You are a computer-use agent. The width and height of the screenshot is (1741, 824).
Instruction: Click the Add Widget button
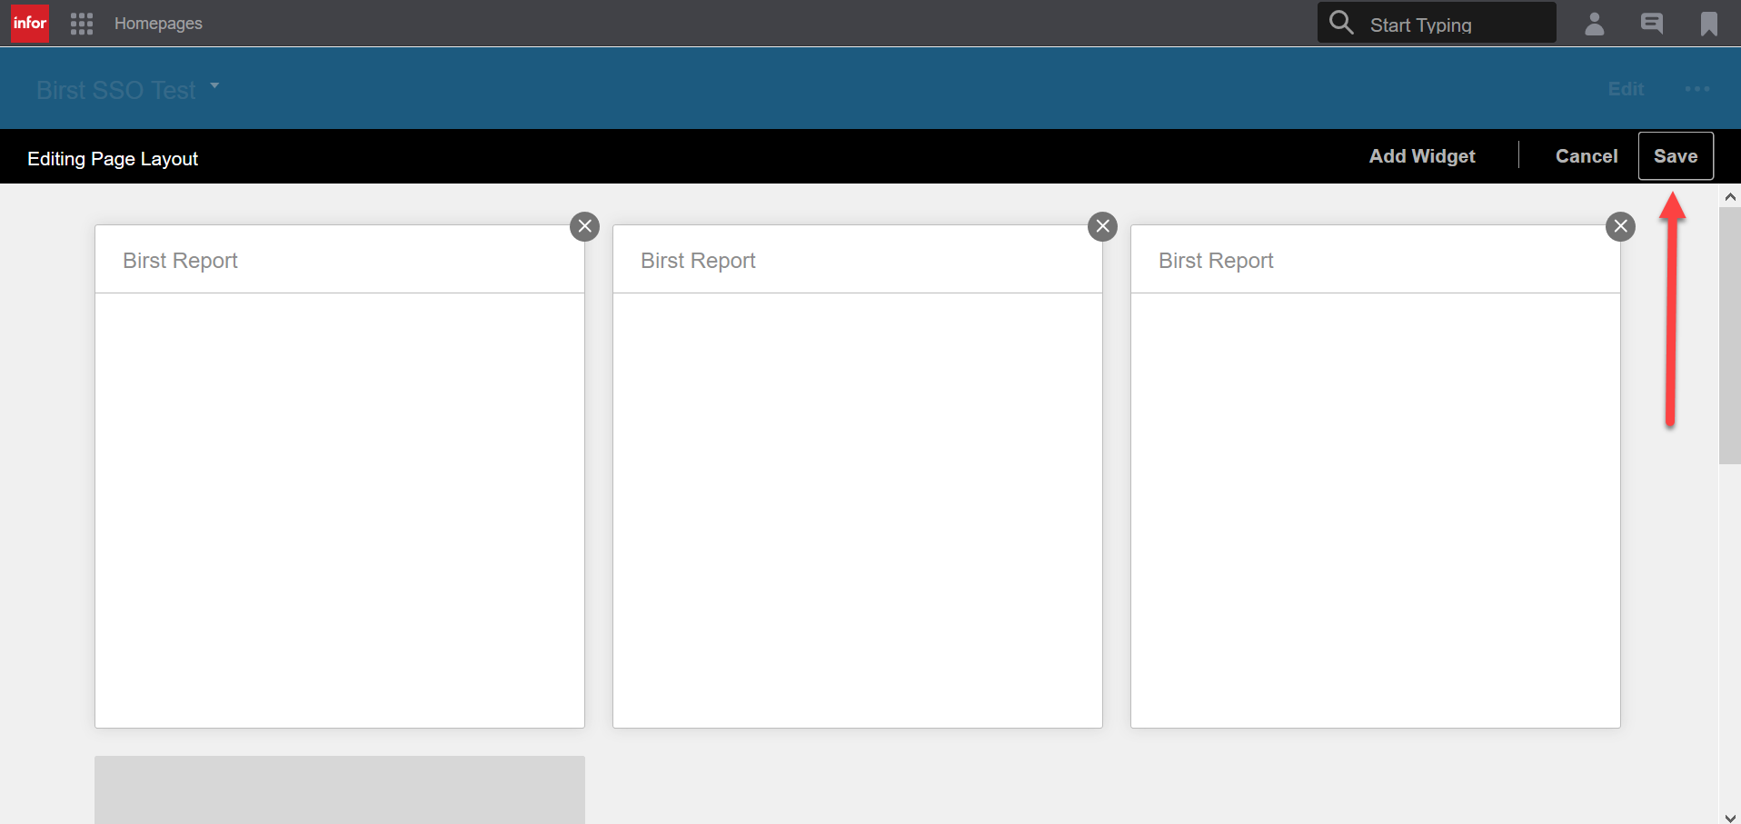(1422, 156)
